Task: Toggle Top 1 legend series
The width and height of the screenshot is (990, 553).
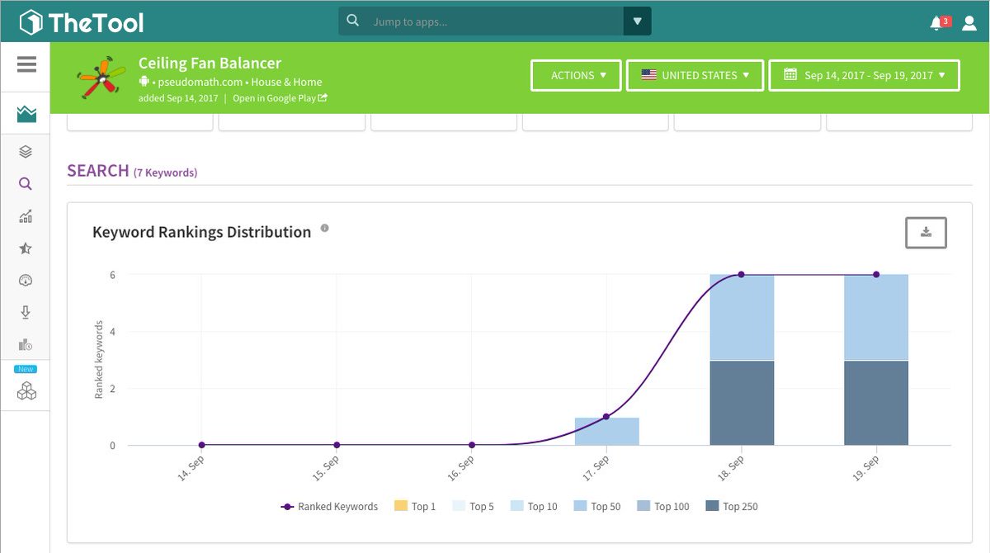Action: [415, 506]
